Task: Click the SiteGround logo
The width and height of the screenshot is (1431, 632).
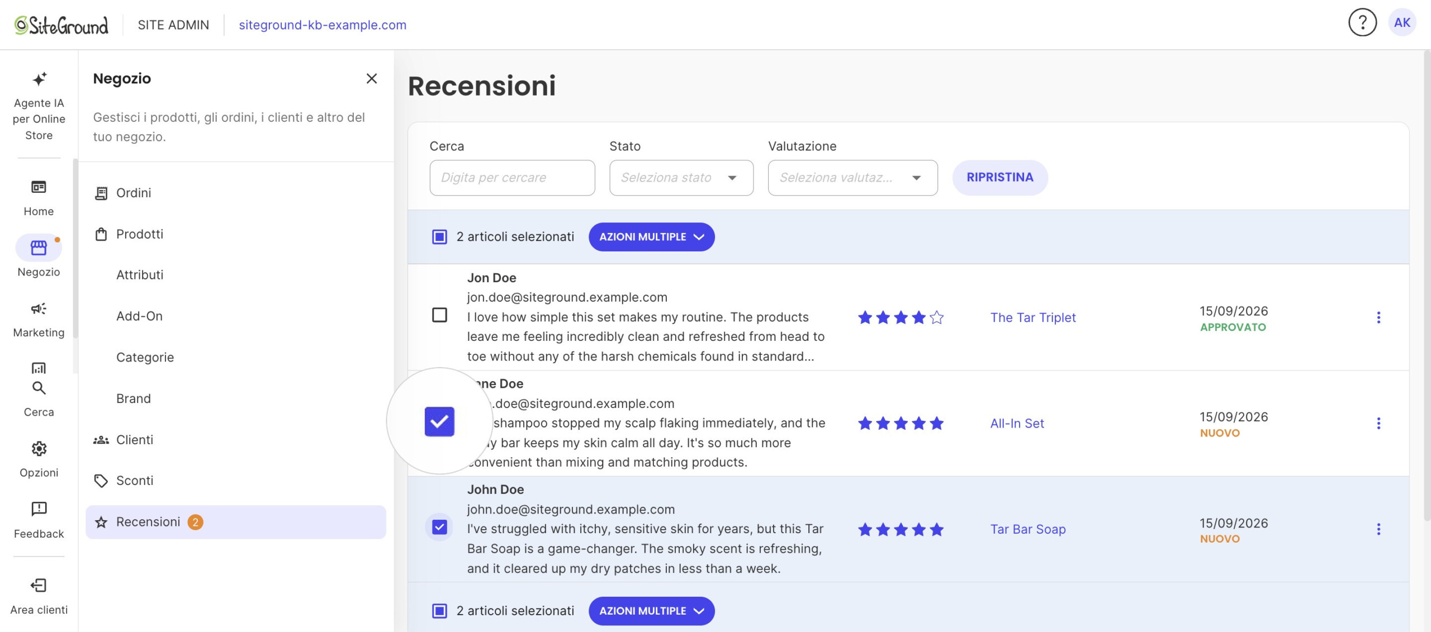Action: pos(61,25)
